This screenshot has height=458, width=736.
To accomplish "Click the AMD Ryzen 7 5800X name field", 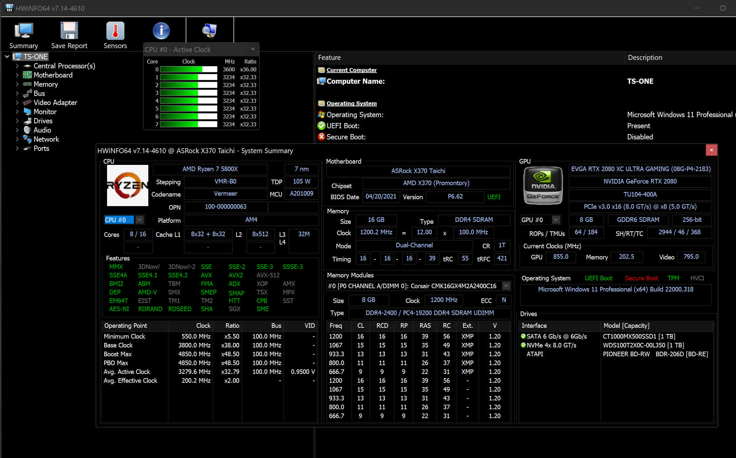I will [x=210, y=169].
